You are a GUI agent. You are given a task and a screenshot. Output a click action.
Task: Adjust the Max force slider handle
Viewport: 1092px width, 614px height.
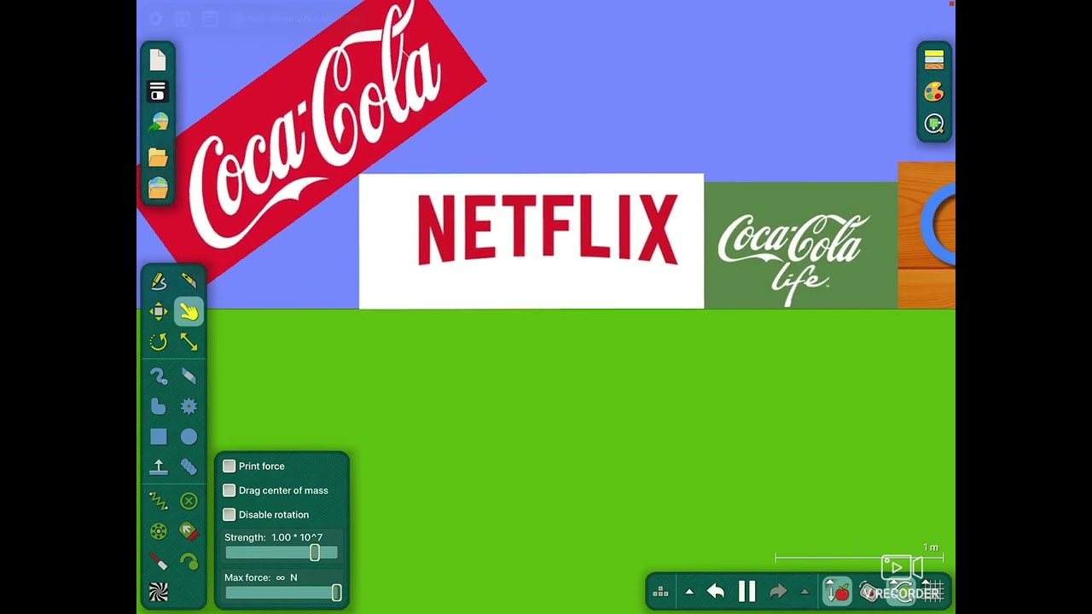pyautogui.click(x=336, y=593)
